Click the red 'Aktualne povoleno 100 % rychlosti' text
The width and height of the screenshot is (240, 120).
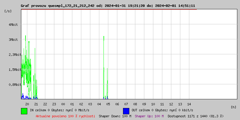point(65,116)
